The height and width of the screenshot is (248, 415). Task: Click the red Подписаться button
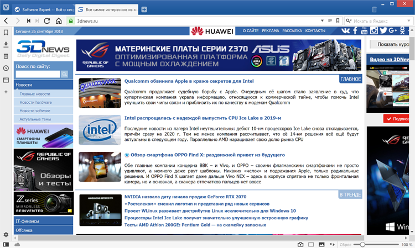[x=397, y=119]
